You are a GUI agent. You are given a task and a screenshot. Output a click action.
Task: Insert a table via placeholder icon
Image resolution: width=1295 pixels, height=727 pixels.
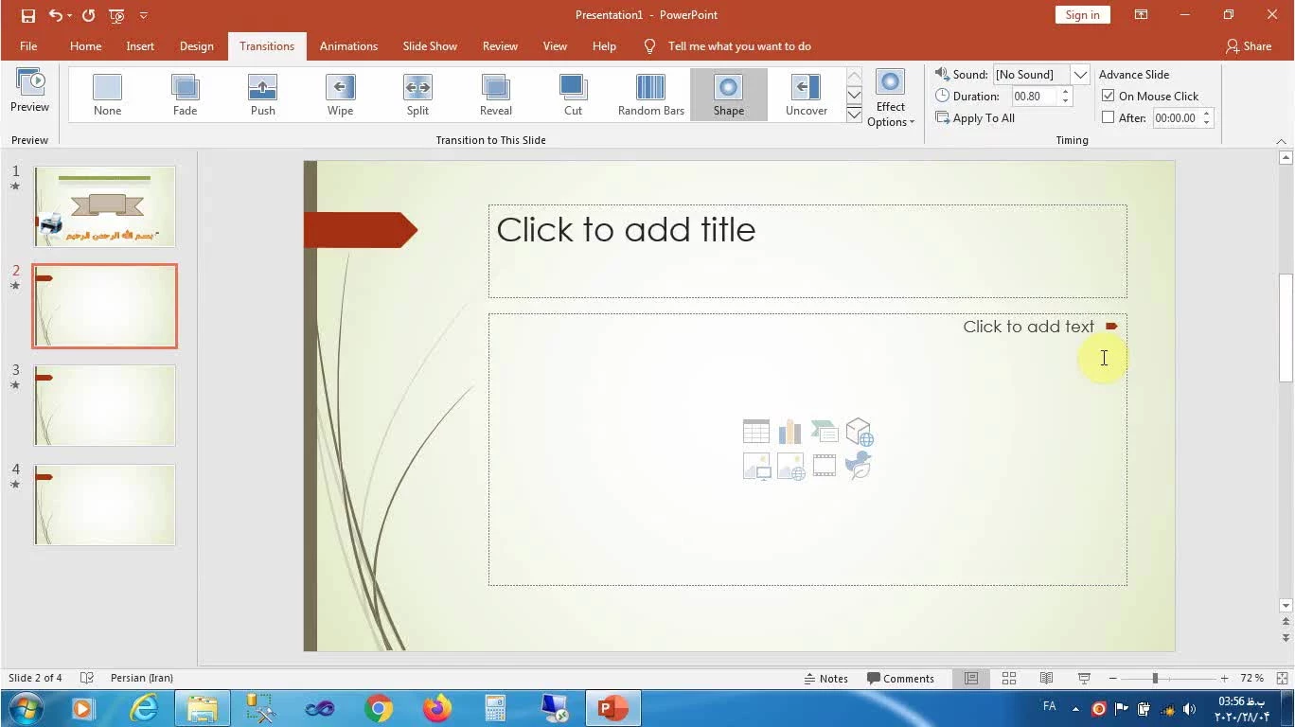(756, 432)
